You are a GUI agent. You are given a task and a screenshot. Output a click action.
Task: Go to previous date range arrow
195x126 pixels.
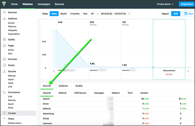pos(98,14)
